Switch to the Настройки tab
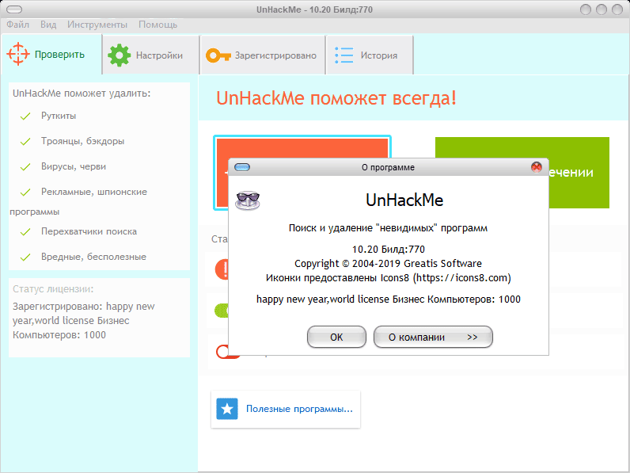The height and width of the screenshot is (473, 630). [x=151, y=55]
